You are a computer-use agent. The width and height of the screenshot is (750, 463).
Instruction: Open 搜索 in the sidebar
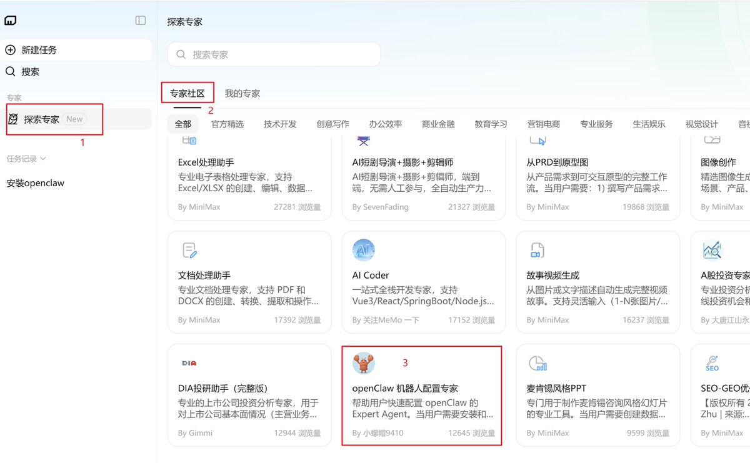76,71
